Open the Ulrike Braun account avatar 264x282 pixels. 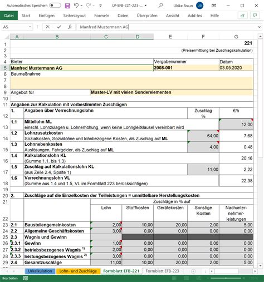[x=200, y=6]
